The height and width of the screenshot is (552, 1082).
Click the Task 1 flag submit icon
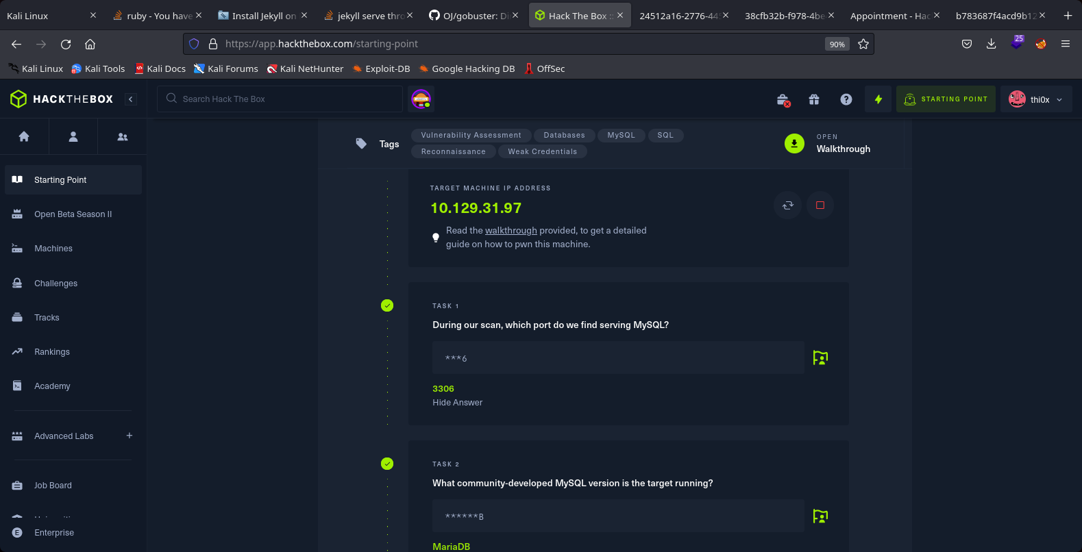820,357
